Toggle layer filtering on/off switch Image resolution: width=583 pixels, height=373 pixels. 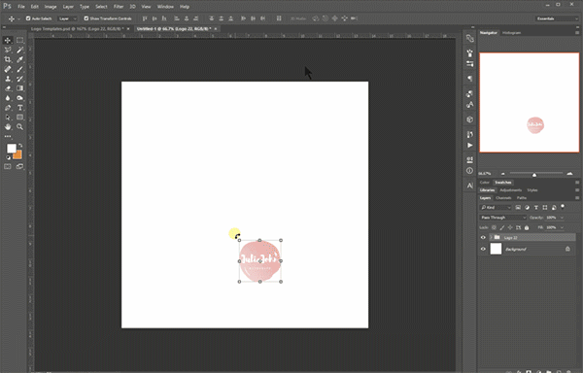[x=563, y=207]
